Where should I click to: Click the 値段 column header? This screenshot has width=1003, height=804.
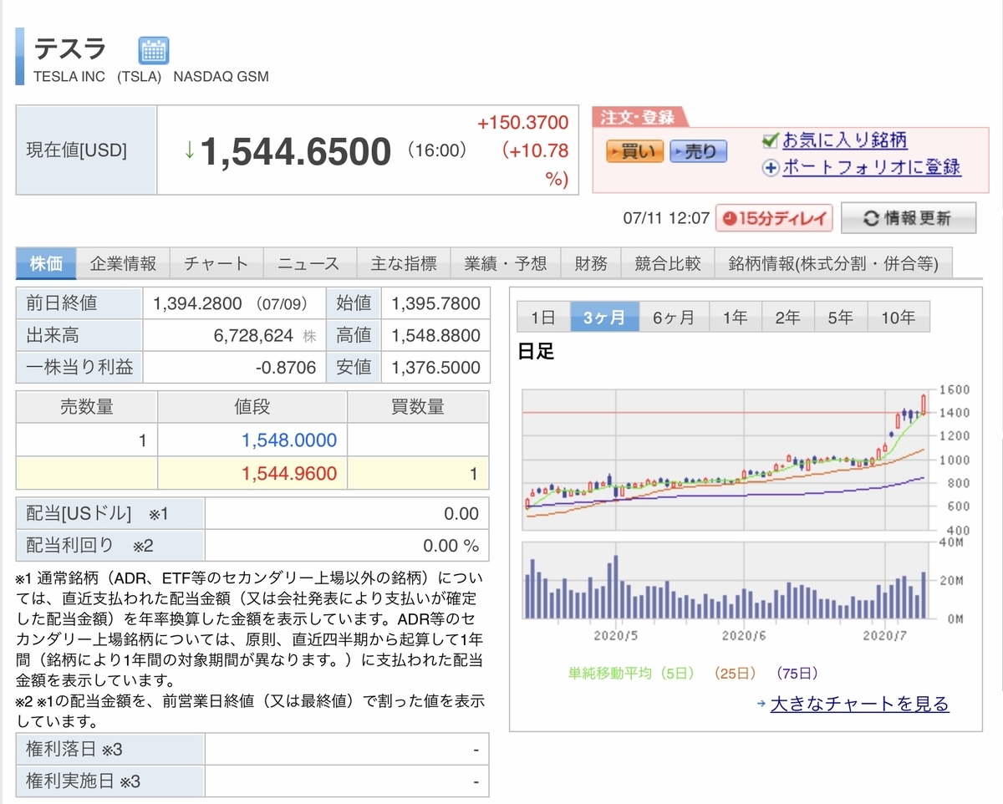pos(252,407)
